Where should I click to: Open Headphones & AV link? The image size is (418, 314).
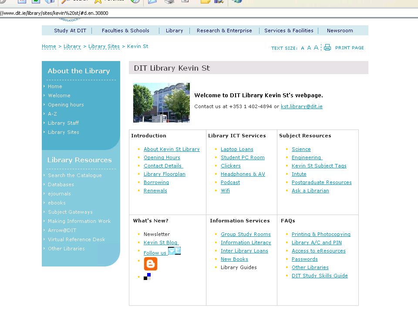tap(243, 174)
